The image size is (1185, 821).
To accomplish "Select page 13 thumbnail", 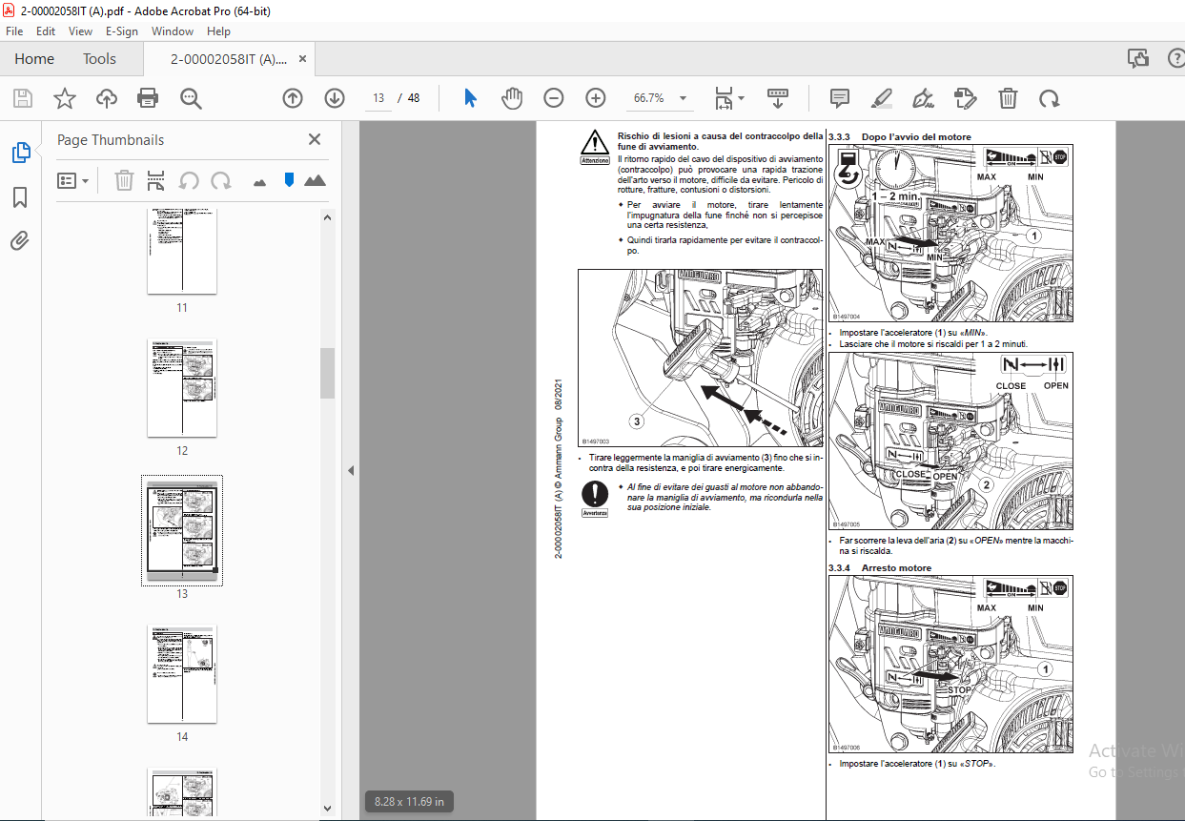I will [182, 530].
